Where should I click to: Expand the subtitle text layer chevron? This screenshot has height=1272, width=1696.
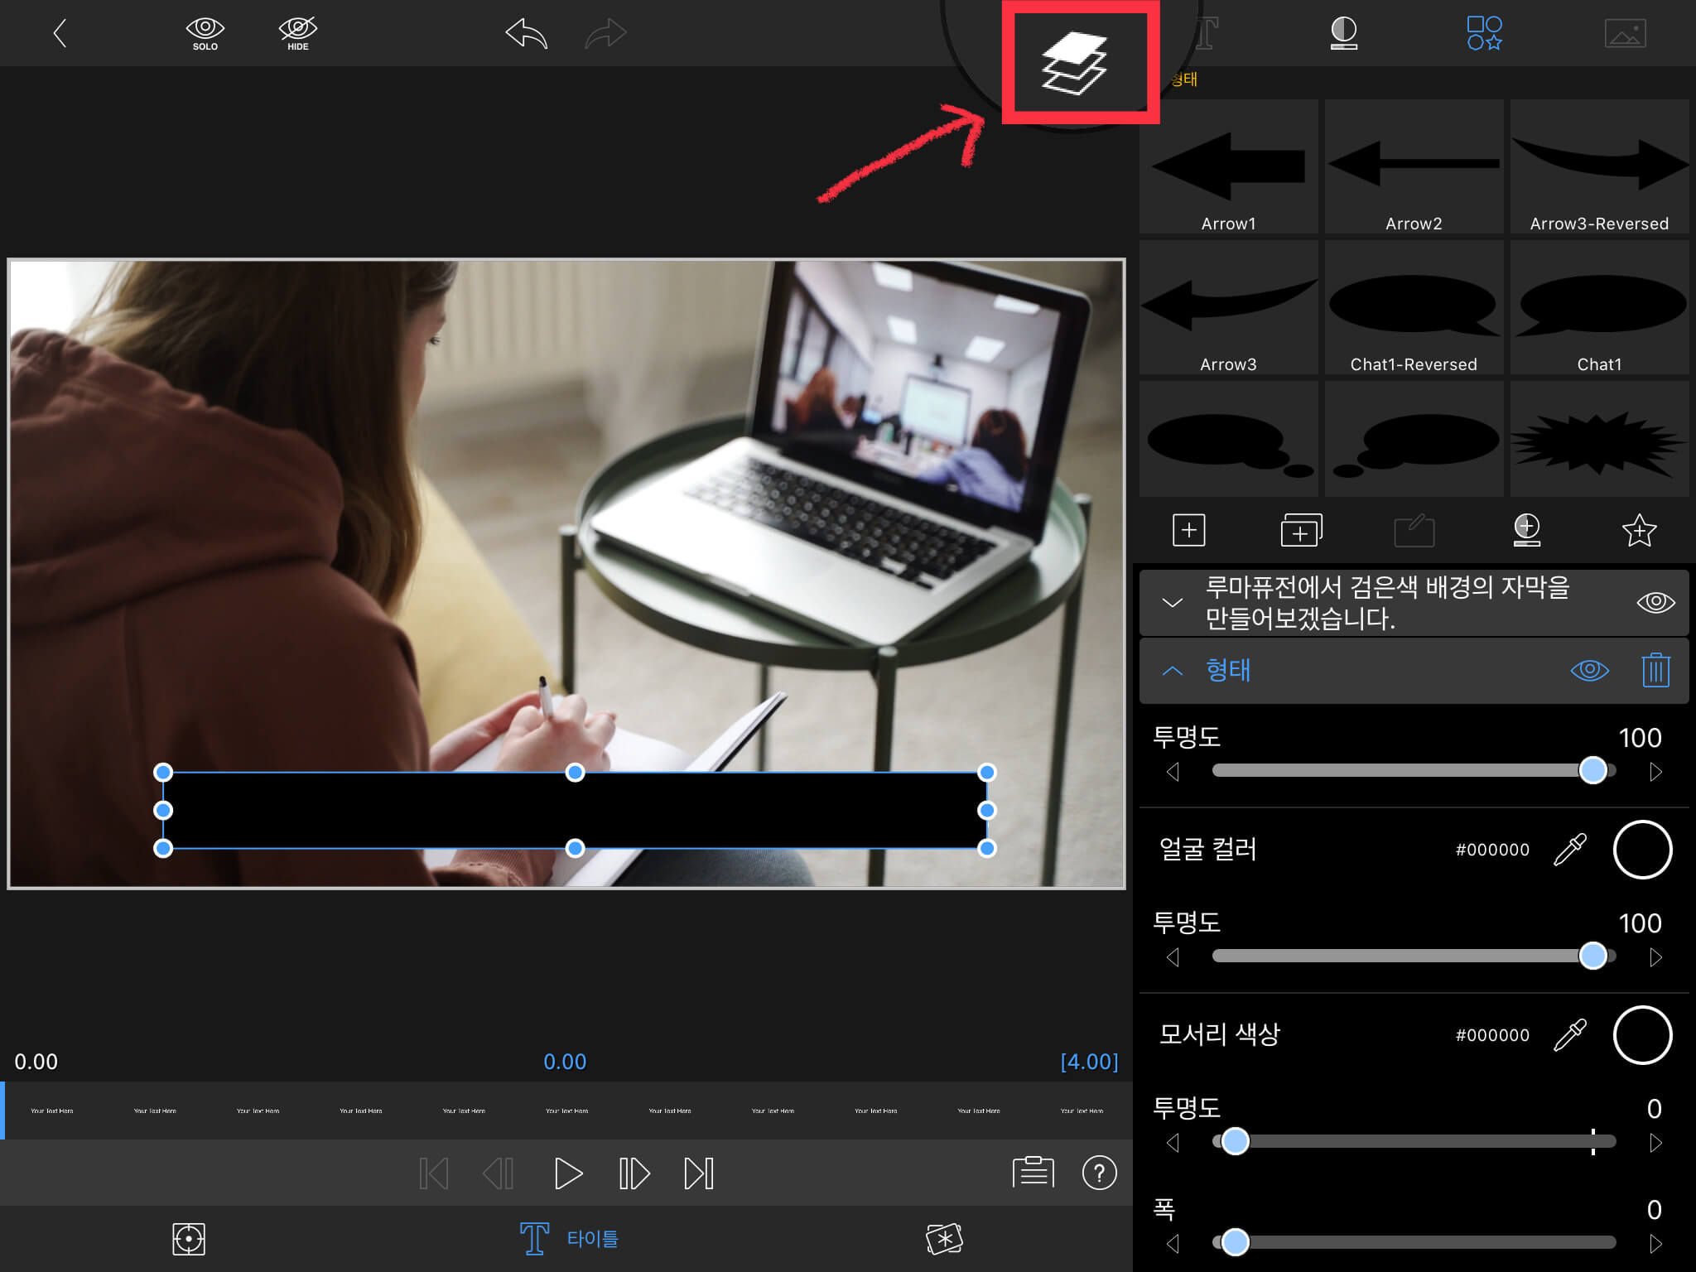tap(1172, 603)
